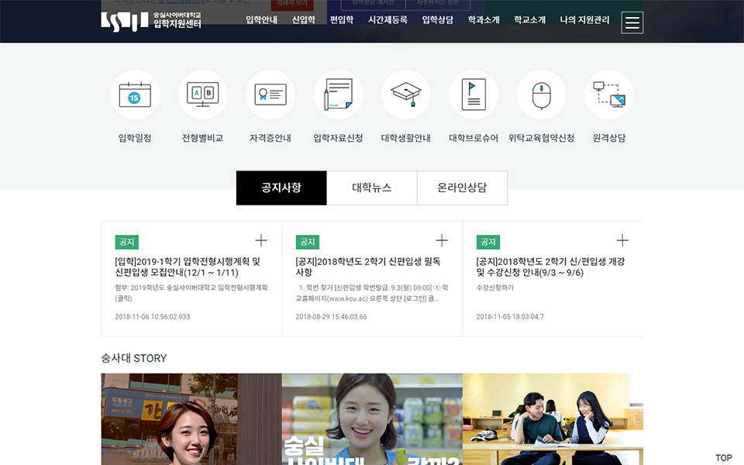
Task: Switch to the 대학뉴스 tab
Action: click(x=372, y=188)
